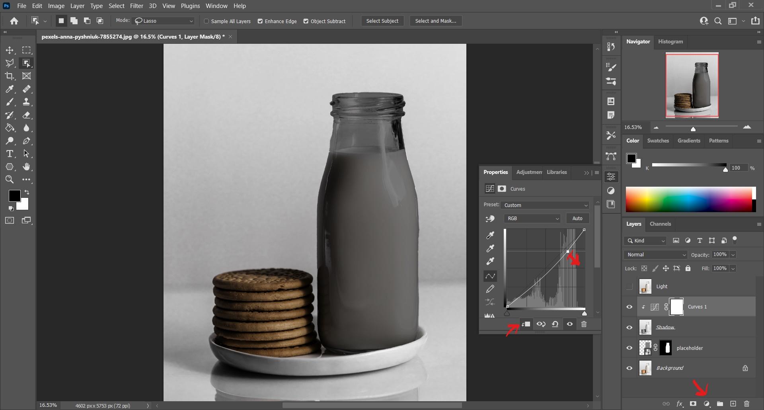This screenshot has width=764, height=410.
Task: Delete the Curves adjustment layer from Properties
Action: point(584,324)
